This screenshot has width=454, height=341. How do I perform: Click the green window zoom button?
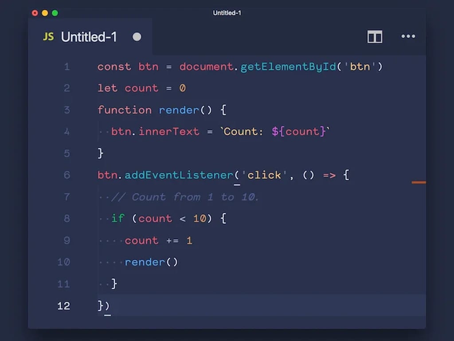[x=55, y=13]
